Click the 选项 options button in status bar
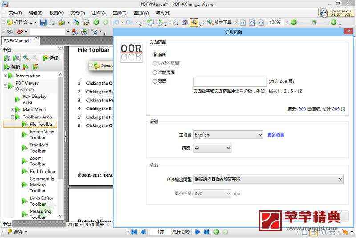The height and width of the screenshot is (238, 356). click(17, 232)
